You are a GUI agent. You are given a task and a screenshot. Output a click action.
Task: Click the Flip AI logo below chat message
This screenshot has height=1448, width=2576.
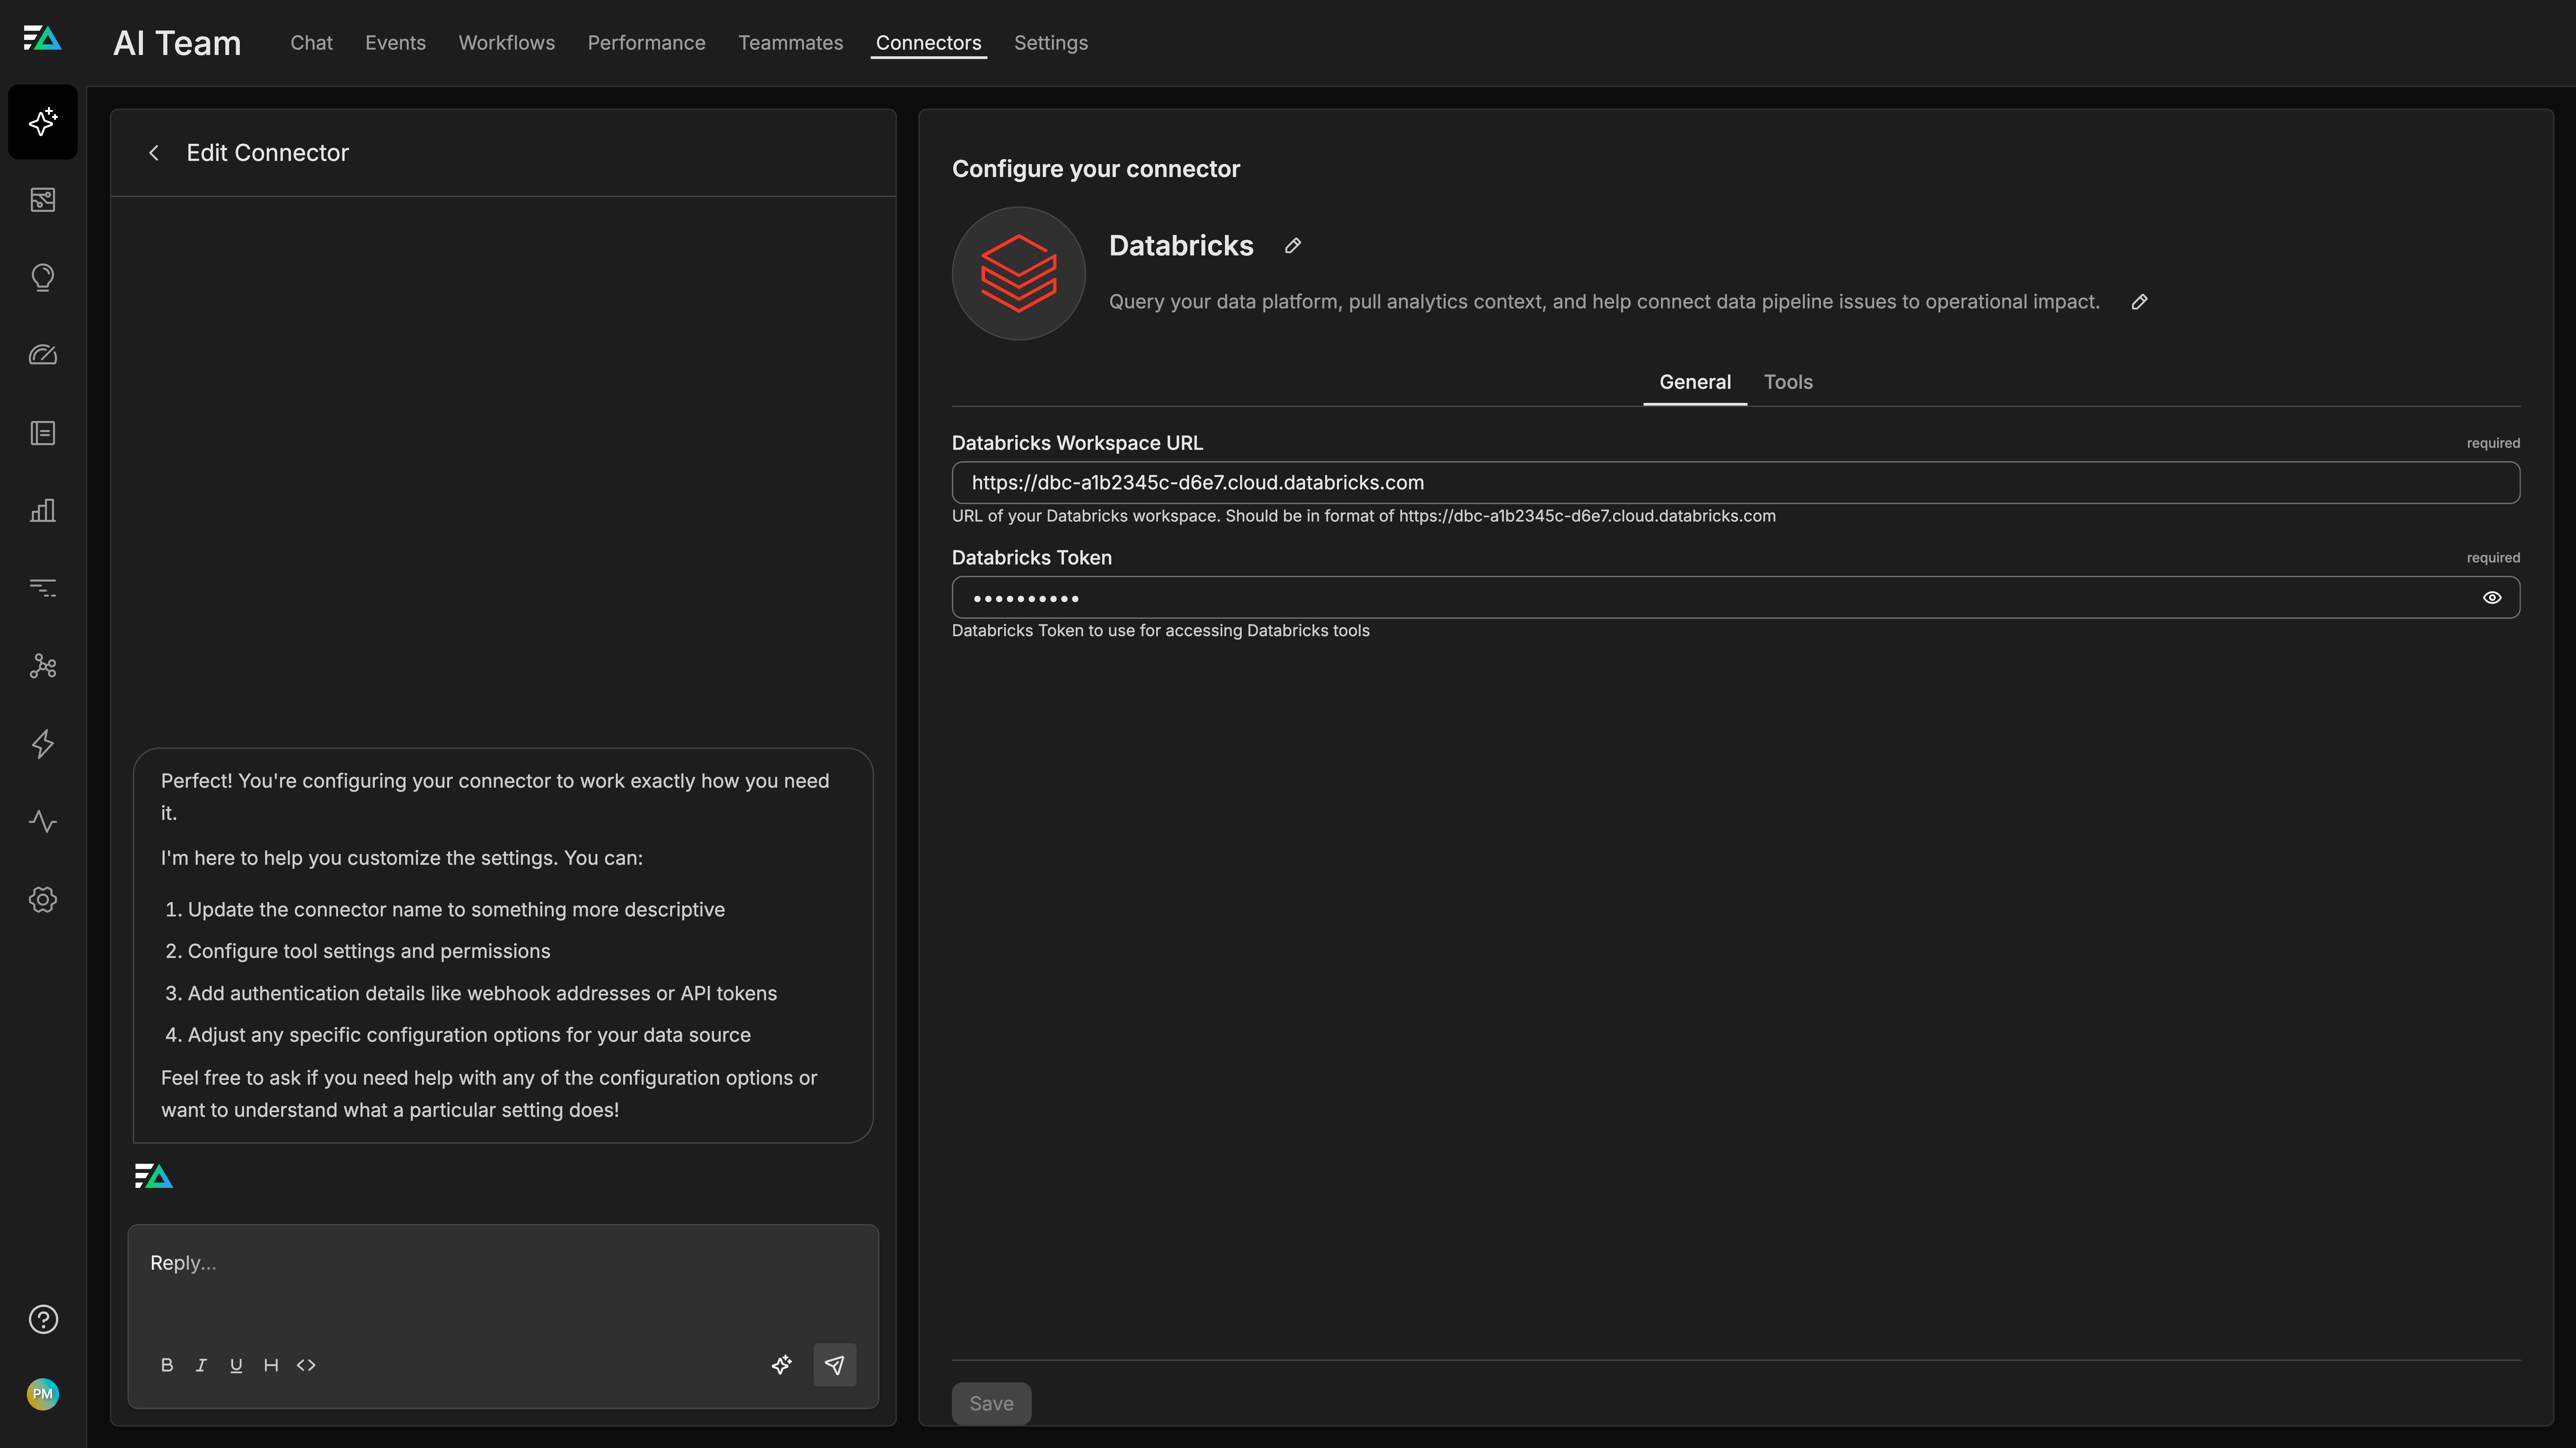point(154,1176)
